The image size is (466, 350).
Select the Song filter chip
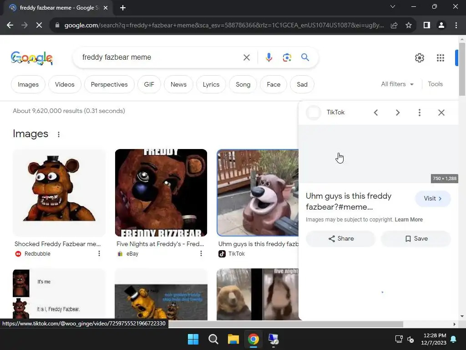click(243, 84)
